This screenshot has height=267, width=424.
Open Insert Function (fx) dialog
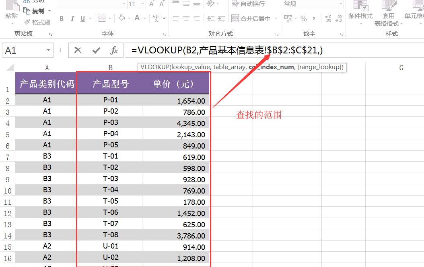coord(114,50)
